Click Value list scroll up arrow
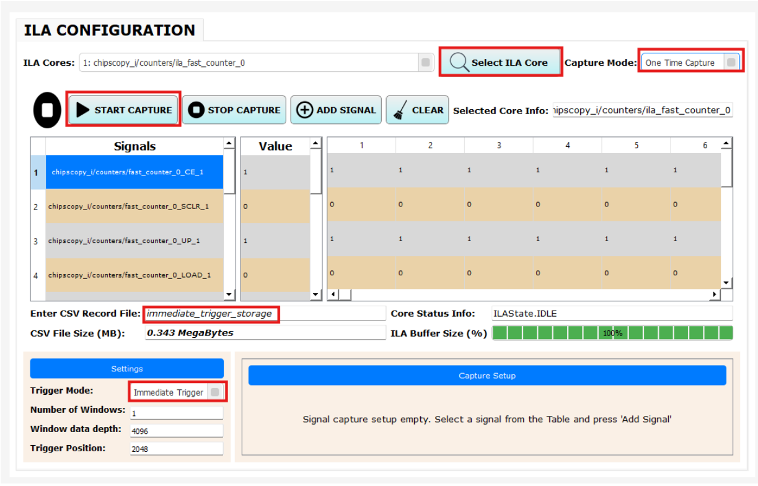 (317, 143)
